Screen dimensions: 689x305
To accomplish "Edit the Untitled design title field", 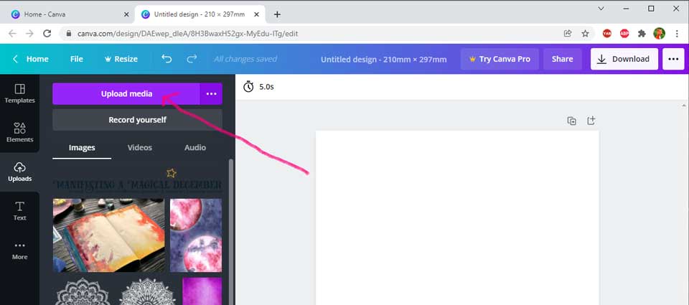I will (x=383, y=60).
